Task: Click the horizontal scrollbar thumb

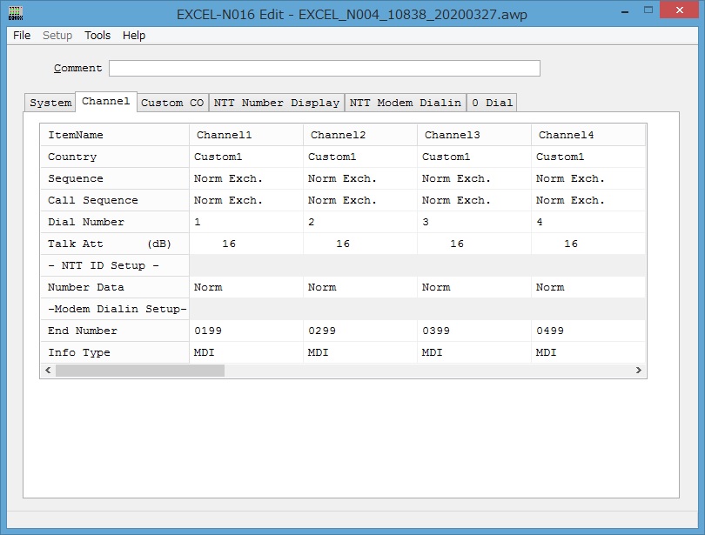Action: 139,371
